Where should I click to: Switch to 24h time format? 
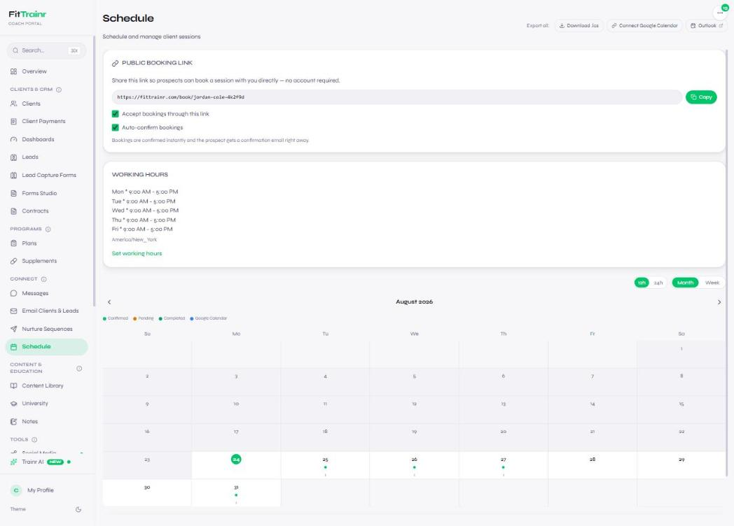coord(658,283)
